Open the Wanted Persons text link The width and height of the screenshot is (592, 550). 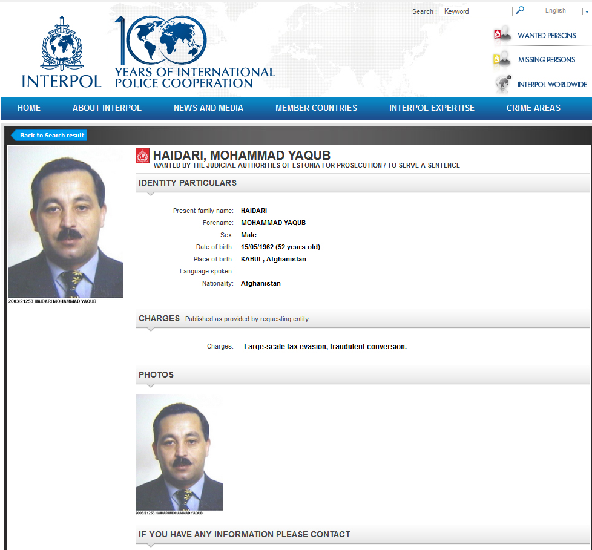click(x=547, y=35)
